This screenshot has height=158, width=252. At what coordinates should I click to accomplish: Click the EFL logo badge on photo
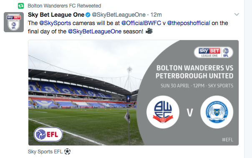pyautogui.click(x=48, y=135)
